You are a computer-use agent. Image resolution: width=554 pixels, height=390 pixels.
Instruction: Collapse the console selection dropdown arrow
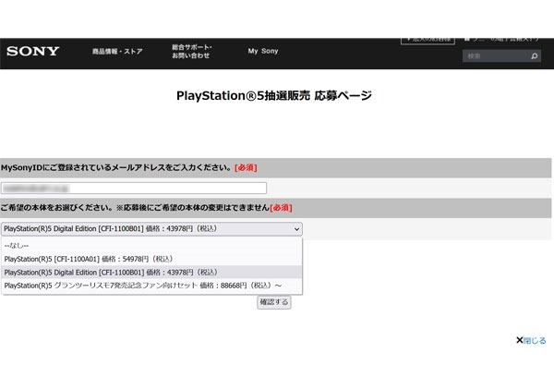296,229
